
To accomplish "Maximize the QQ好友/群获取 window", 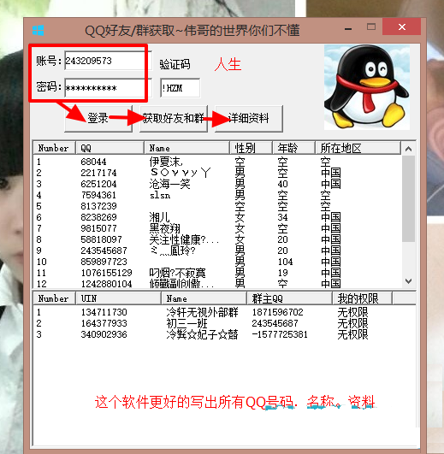I will coord(371,27).
